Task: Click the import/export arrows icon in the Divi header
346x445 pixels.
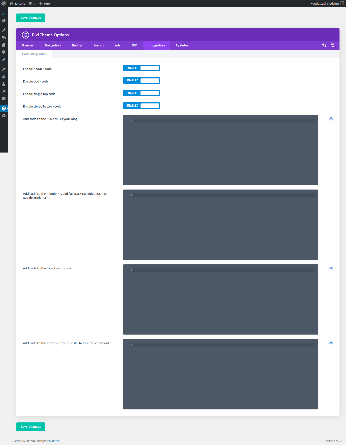Action: (324, 45)
